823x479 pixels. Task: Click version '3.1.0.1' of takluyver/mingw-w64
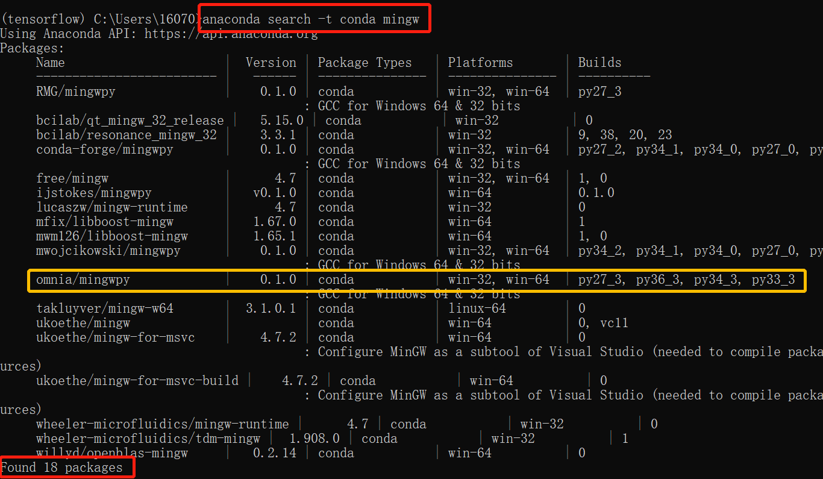[x=271, y=308]
